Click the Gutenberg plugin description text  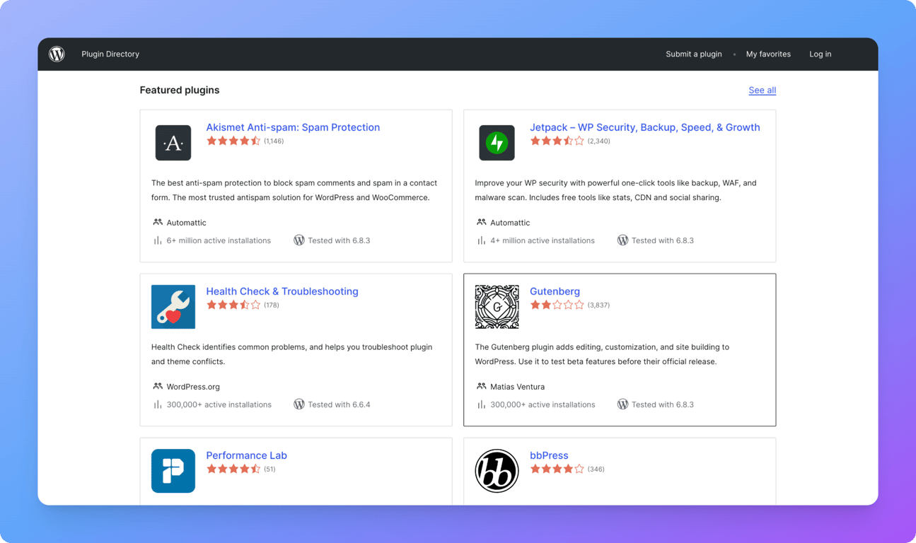tap(602, 354)
